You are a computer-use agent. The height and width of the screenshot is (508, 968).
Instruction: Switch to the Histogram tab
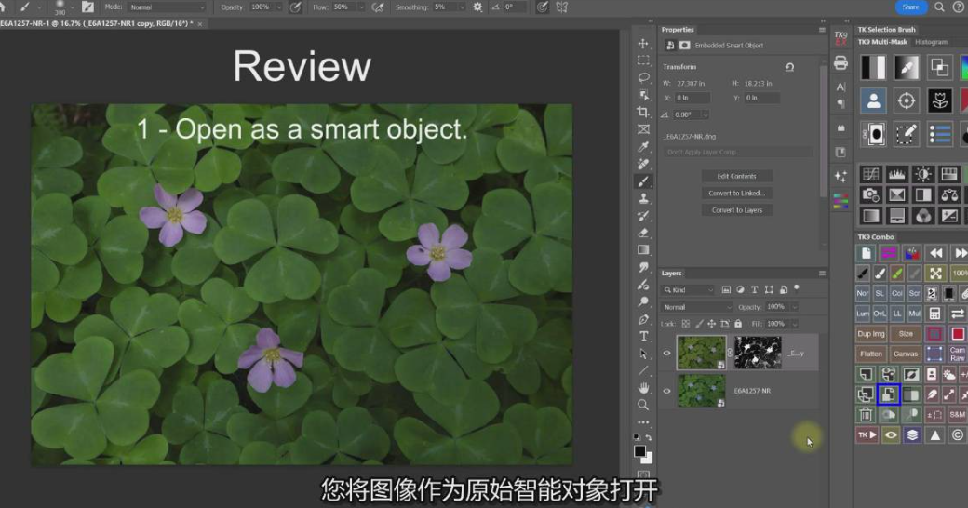pos(931,42)
